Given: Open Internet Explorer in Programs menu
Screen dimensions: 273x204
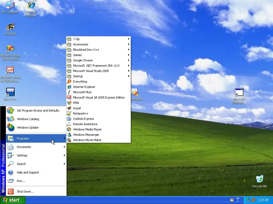Looking at the screenshot, I should tap(99, 87).
